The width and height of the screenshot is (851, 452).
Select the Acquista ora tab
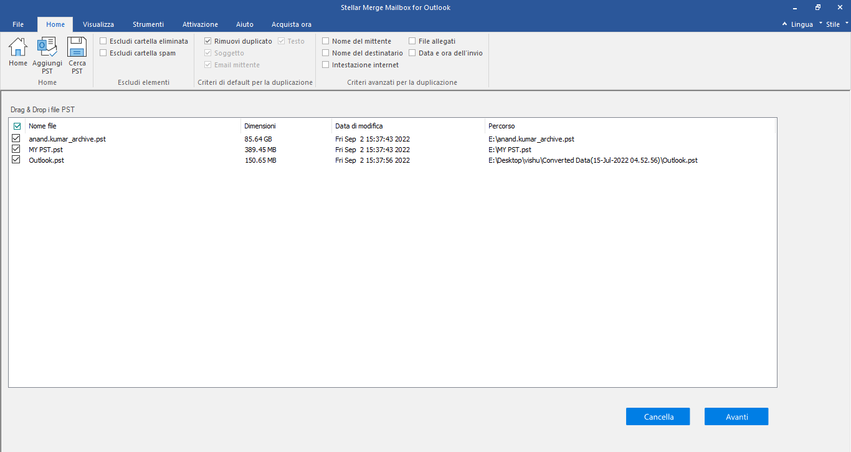click(292, 24)
